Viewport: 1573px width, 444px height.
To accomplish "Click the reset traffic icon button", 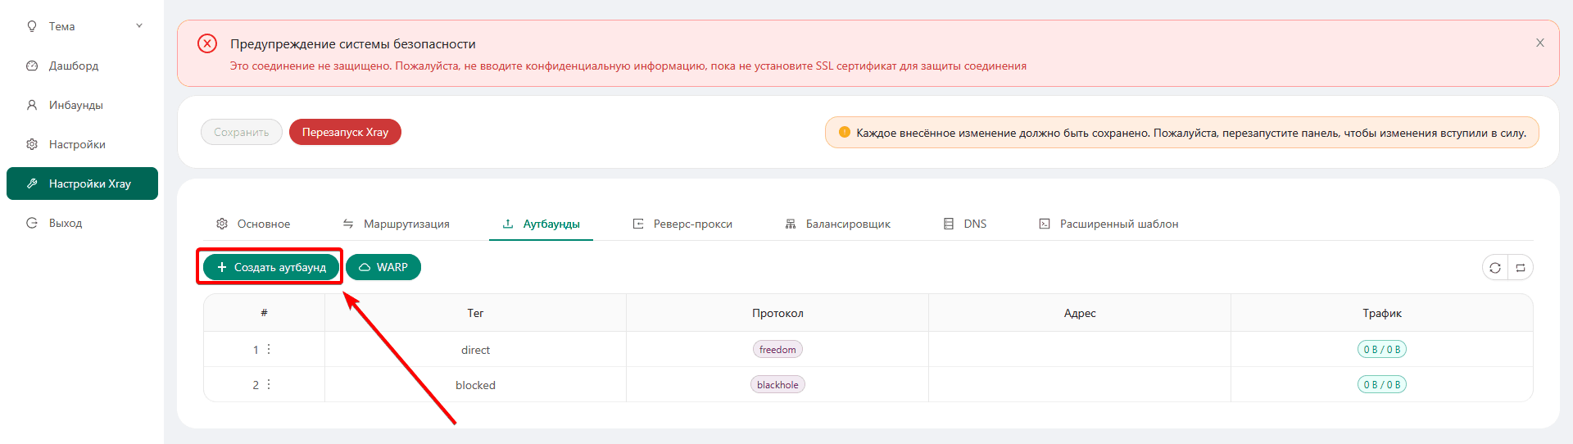I will [1521, 268].
